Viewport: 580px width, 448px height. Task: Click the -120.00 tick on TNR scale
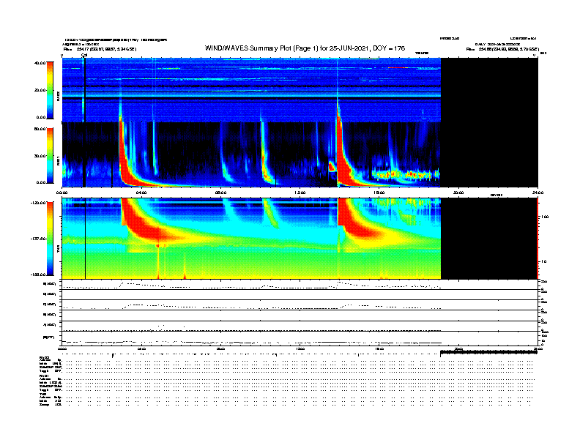click(x=38, y=201)
